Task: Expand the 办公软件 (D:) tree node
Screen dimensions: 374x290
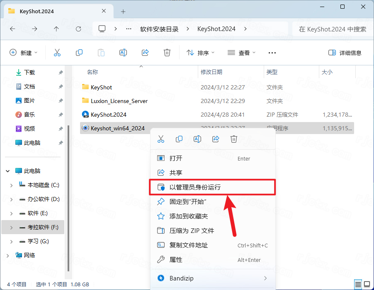Action: (x=11, y=199)
